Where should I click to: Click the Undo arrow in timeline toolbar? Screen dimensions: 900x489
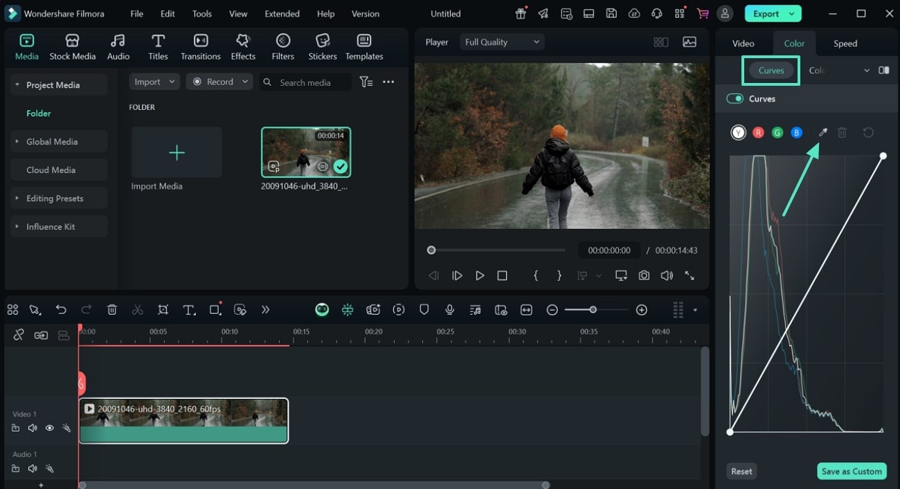61,310
